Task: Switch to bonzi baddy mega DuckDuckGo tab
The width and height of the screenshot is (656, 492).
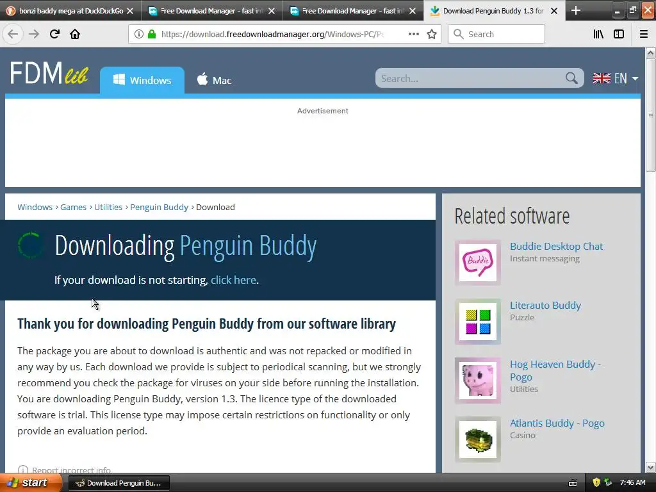Action: pyautogui.click(x=70, y=11)
